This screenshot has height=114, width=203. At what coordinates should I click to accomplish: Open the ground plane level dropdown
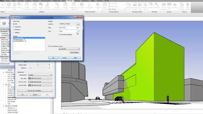click(x=69, y=49)
